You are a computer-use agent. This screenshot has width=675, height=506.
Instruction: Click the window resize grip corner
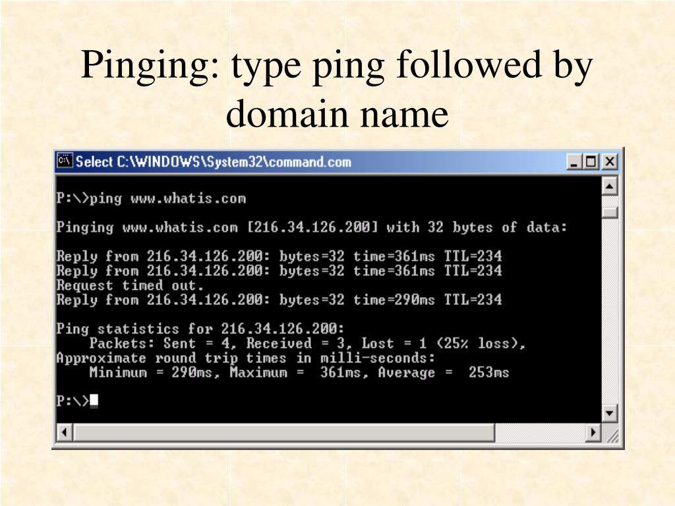[611, 435]
